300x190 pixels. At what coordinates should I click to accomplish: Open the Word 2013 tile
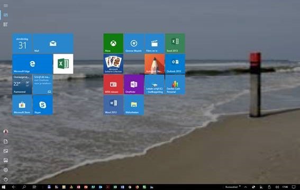(x=113, y=105)
